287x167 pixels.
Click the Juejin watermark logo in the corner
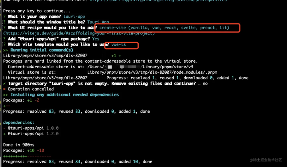(x=252, y=160)
